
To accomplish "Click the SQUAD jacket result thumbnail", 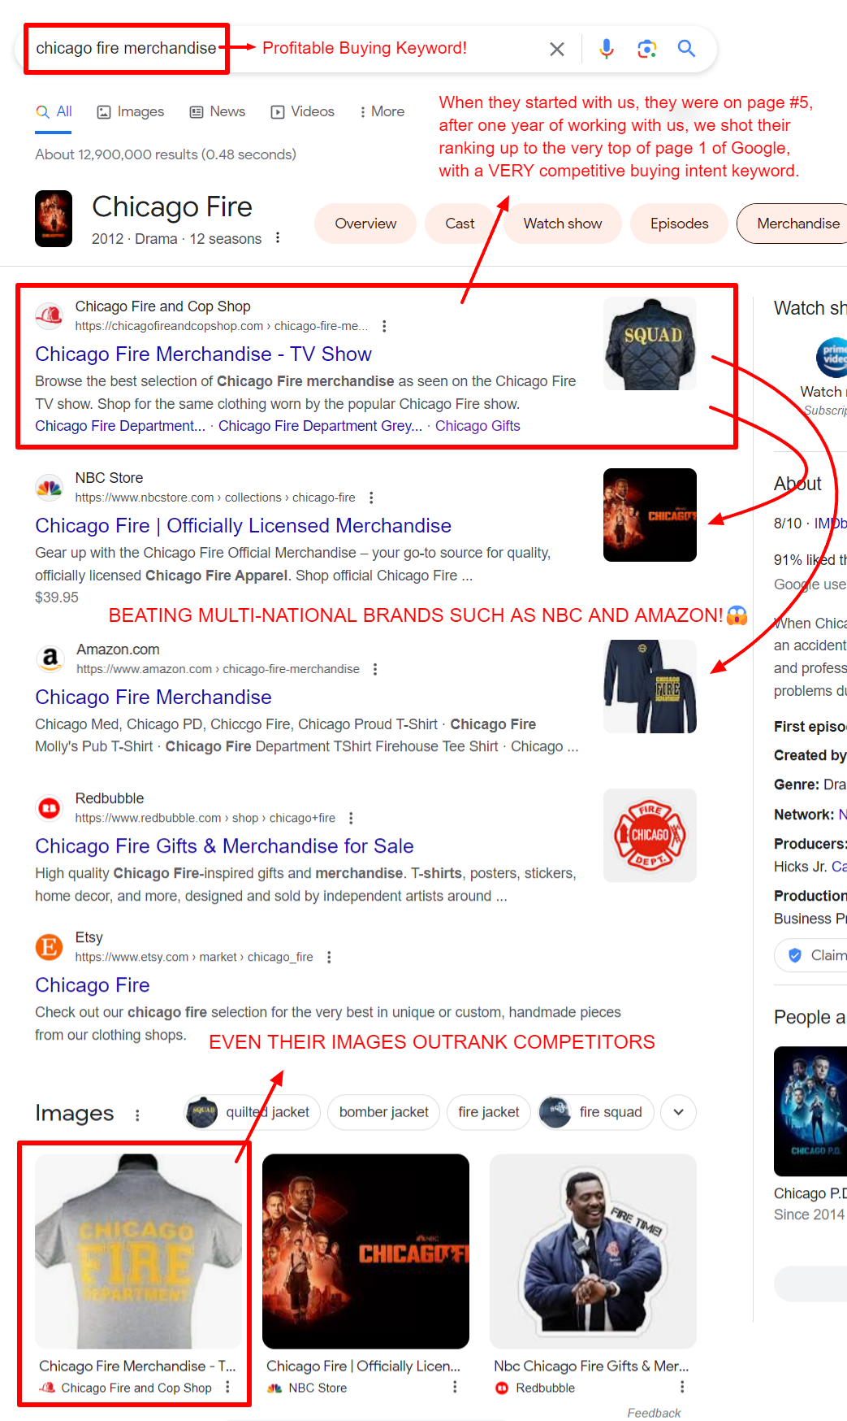I will 650,344.
